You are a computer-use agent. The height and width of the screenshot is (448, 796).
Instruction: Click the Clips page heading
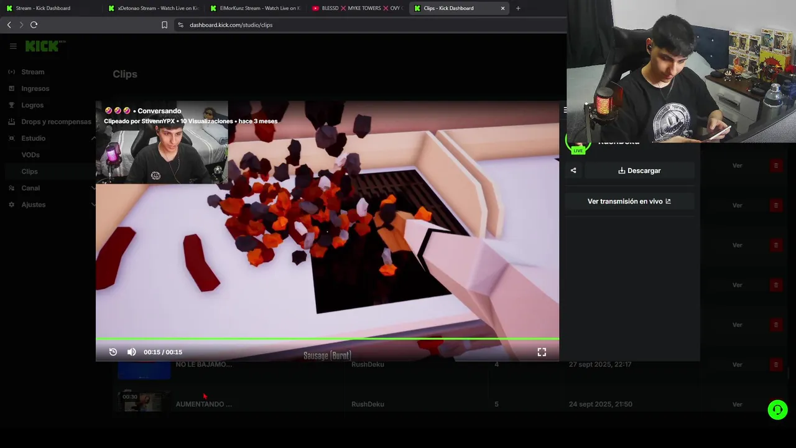point(125,74)
